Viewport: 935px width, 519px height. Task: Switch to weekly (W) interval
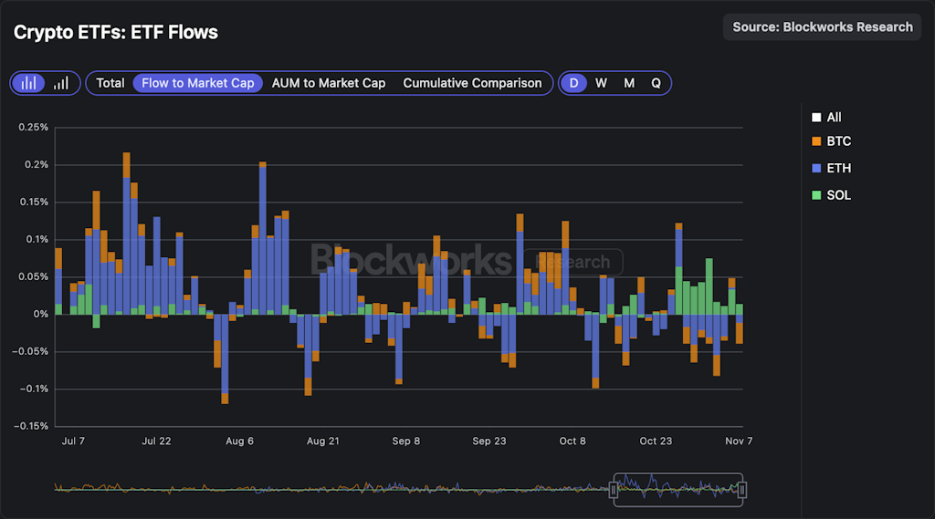(x=601, y=83)
